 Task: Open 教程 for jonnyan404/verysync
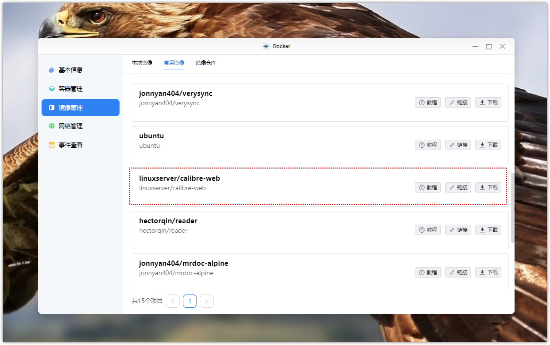click(x=428, y=102)
